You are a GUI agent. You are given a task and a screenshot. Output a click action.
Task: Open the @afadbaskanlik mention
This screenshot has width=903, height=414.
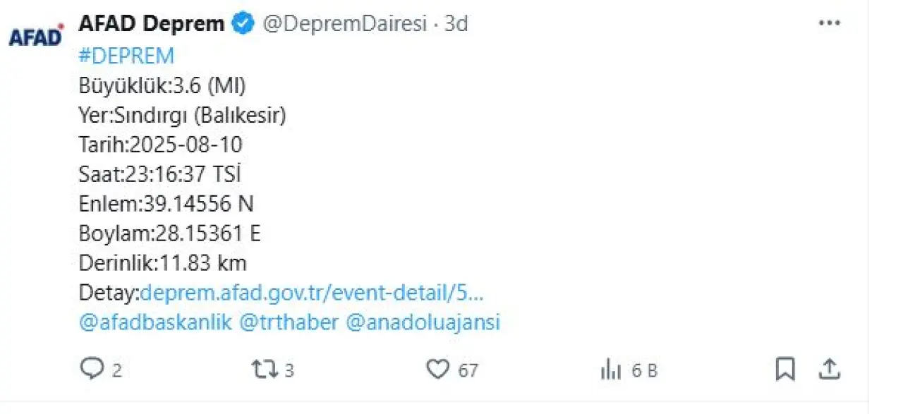tap(155, 322)
